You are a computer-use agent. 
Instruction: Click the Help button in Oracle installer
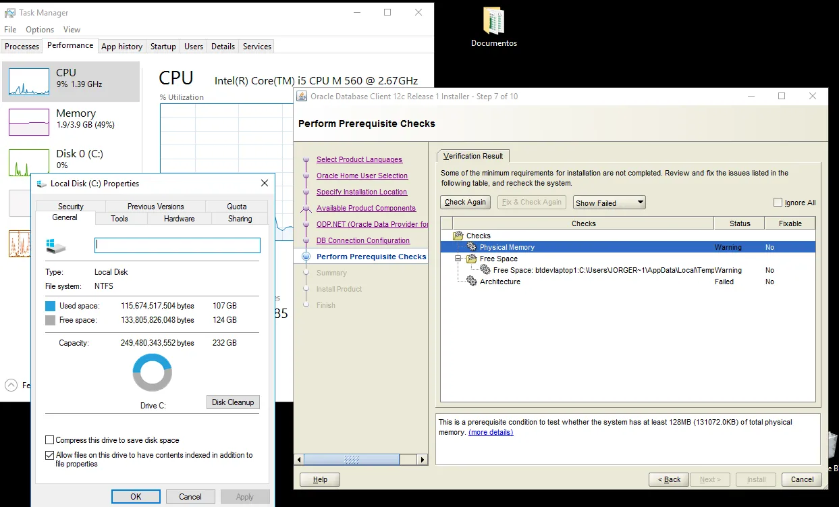(320, 479)
